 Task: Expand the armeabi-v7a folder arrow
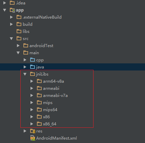pos(32,96)
